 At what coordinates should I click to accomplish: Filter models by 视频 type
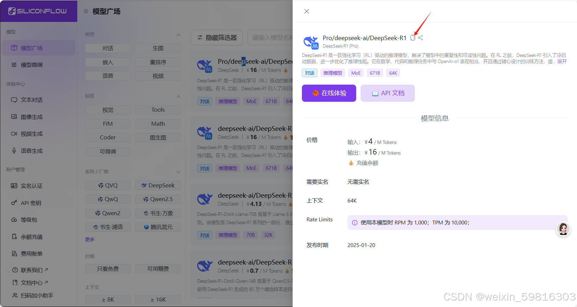coord(158,76)
